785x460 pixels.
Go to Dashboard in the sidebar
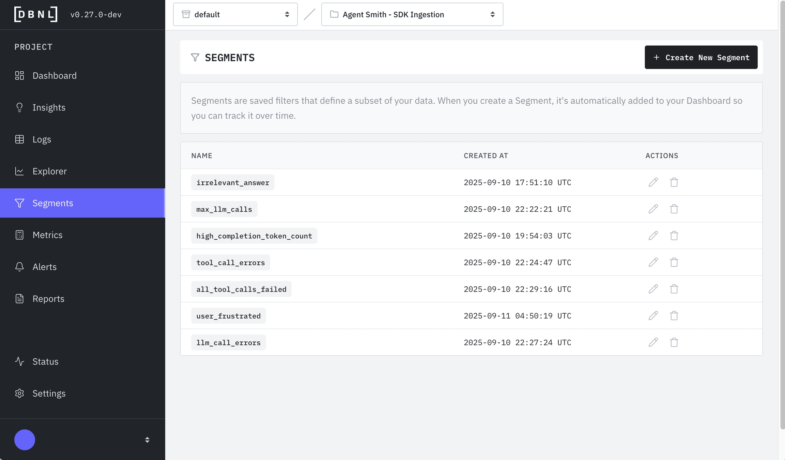pos(55,75)
